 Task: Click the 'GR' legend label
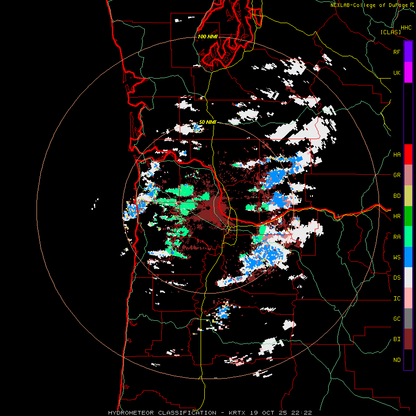(x=397, y=175)
